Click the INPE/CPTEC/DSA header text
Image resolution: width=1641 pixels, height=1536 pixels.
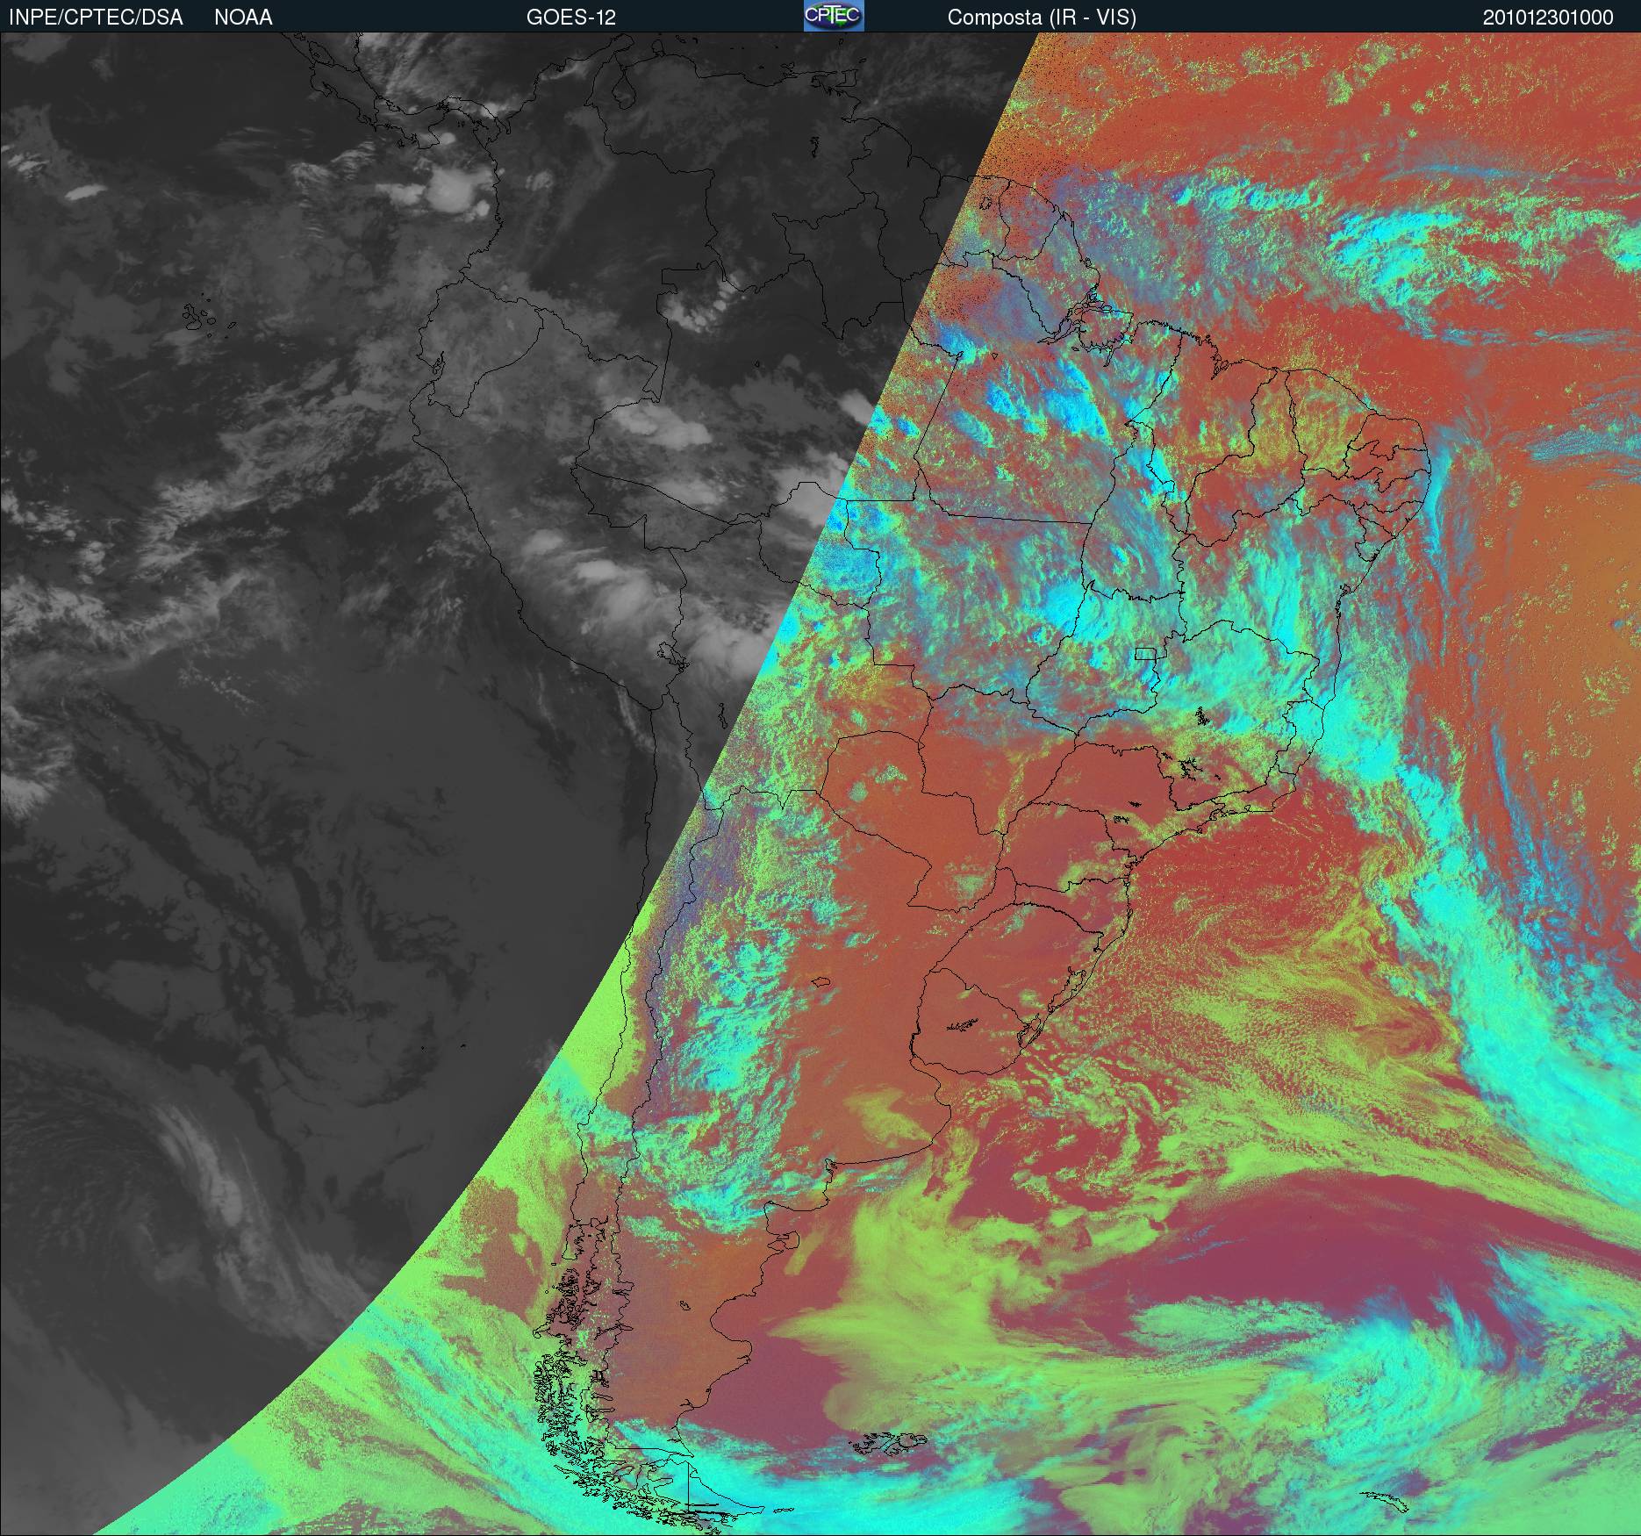(96, 18)
